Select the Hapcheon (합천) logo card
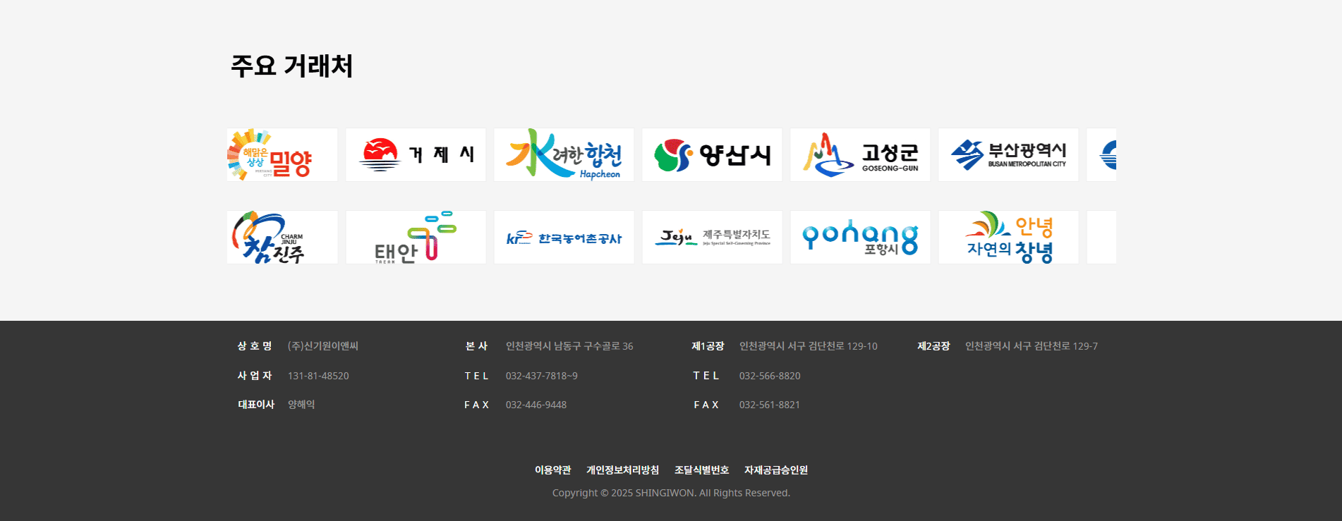Screen dimensions: 1342x521 [x=564, y=154]
